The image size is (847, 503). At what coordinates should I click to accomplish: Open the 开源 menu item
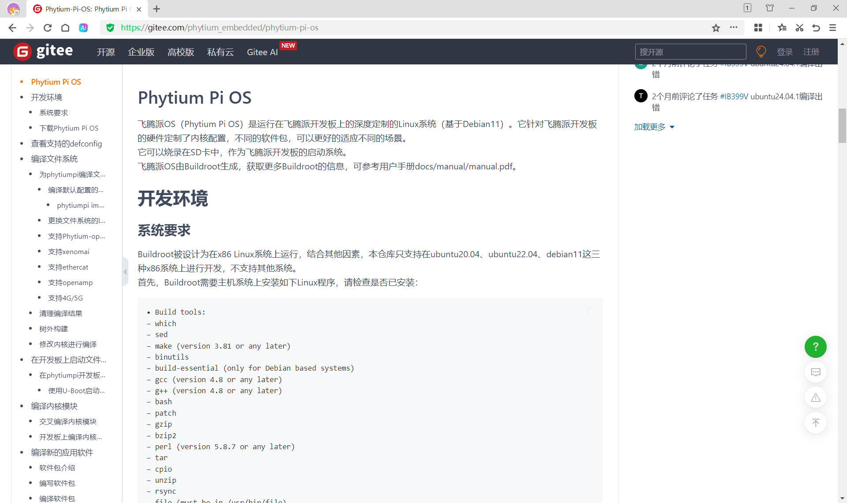[106, 52]
